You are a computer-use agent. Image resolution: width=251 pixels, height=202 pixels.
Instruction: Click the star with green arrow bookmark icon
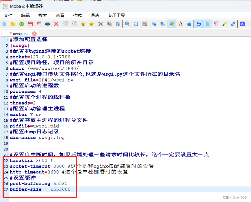click(x=91, y=24)
